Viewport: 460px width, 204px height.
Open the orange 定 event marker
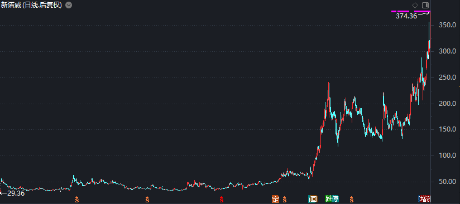point(275,199)
